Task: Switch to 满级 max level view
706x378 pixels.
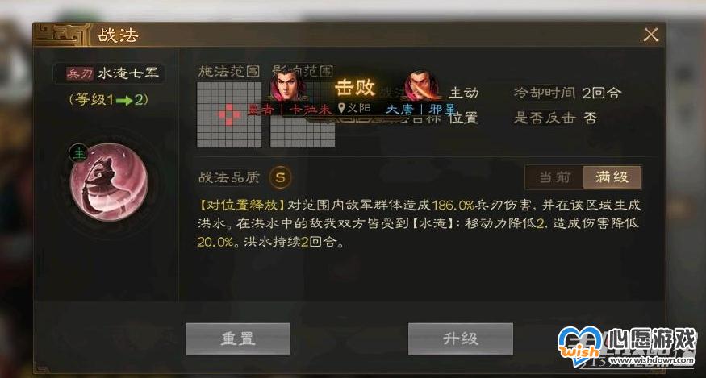Action: click(x=612, y=177)
